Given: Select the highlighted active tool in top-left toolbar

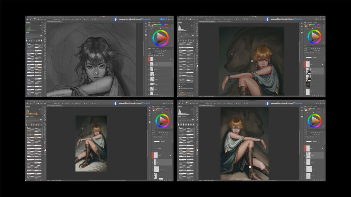Looking at the screenshot, I should [45, 35].
